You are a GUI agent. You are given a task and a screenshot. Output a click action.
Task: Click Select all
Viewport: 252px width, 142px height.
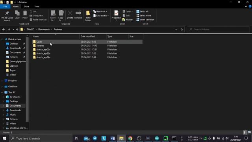143,11
